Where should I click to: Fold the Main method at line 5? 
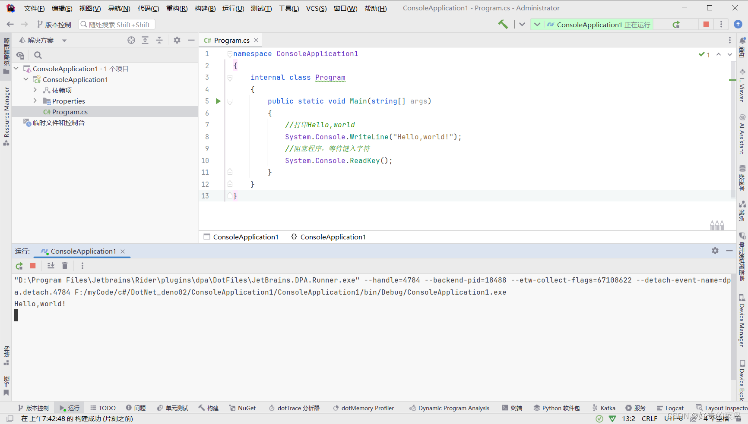(230, 101)
